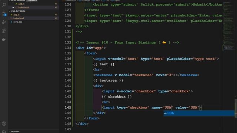The image size is (237, 133).
Task: Click the code minimap on the right
Action: (x=229, y=27)
